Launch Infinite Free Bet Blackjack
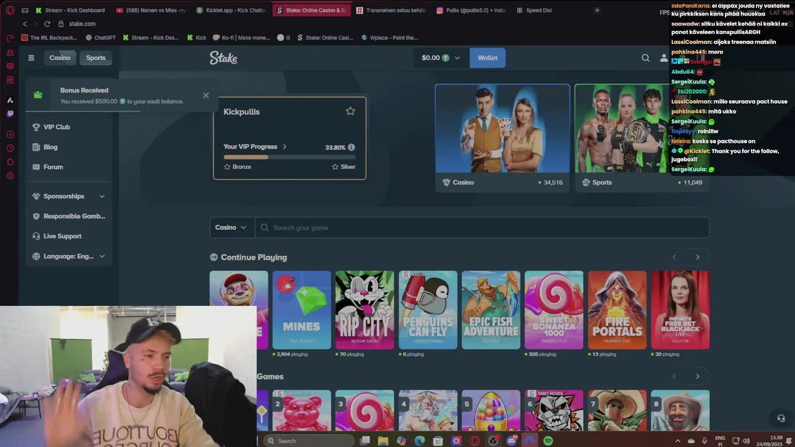Screen dimensions: 795x447 click(x=680, y=310)
